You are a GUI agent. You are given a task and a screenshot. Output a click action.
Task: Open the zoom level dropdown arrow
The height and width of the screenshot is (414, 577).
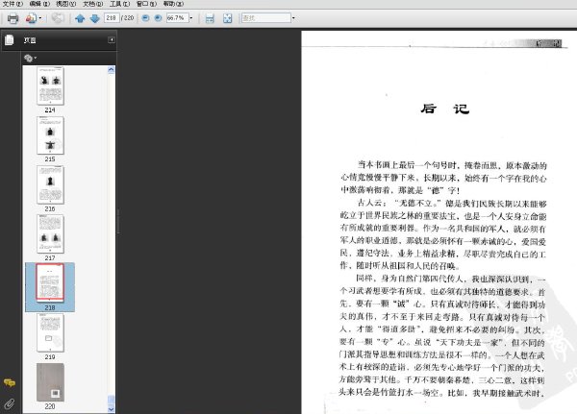coord(191,17)
